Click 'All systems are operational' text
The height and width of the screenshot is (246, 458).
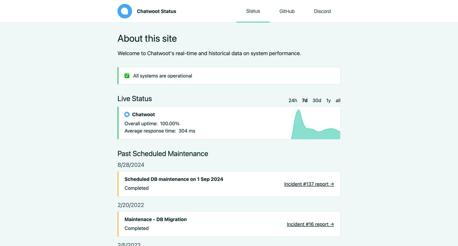pyautogui.click(x=163, y=76)
